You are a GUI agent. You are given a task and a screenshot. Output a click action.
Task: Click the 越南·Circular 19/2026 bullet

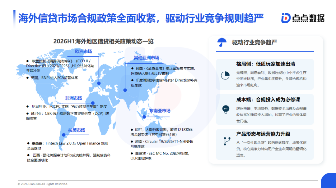[162, 144]
